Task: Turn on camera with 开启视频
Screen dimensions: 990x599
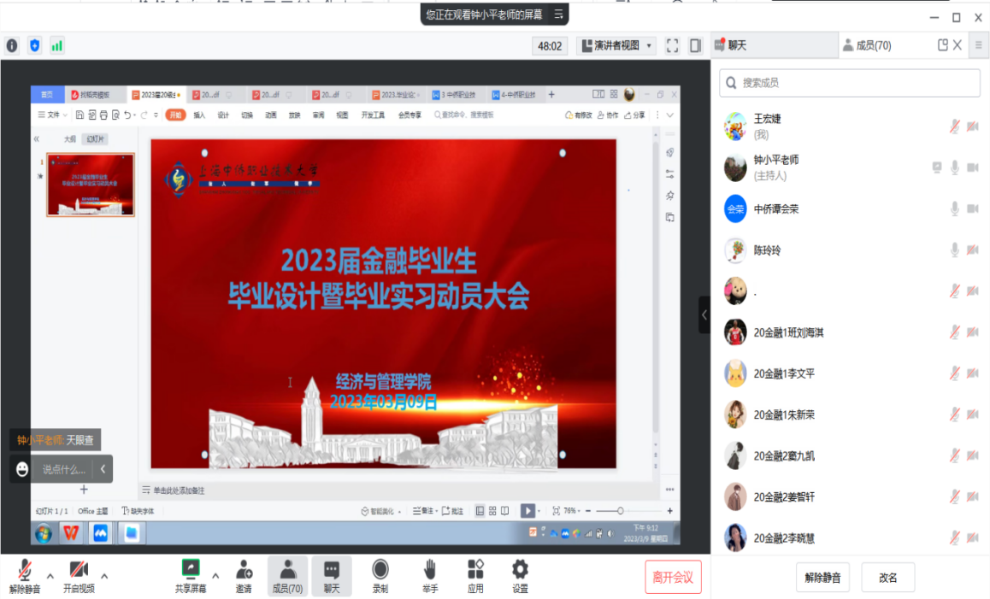Action: tap(79, 575)
